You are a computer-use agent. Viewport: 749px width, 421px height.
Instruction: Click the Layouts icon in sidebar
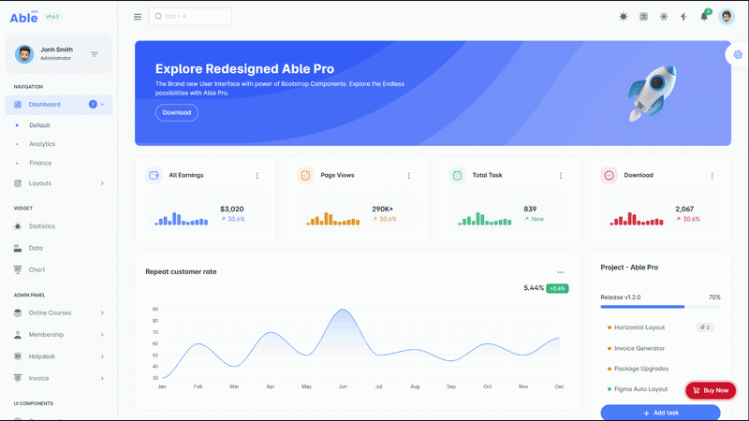coord(18,183)
